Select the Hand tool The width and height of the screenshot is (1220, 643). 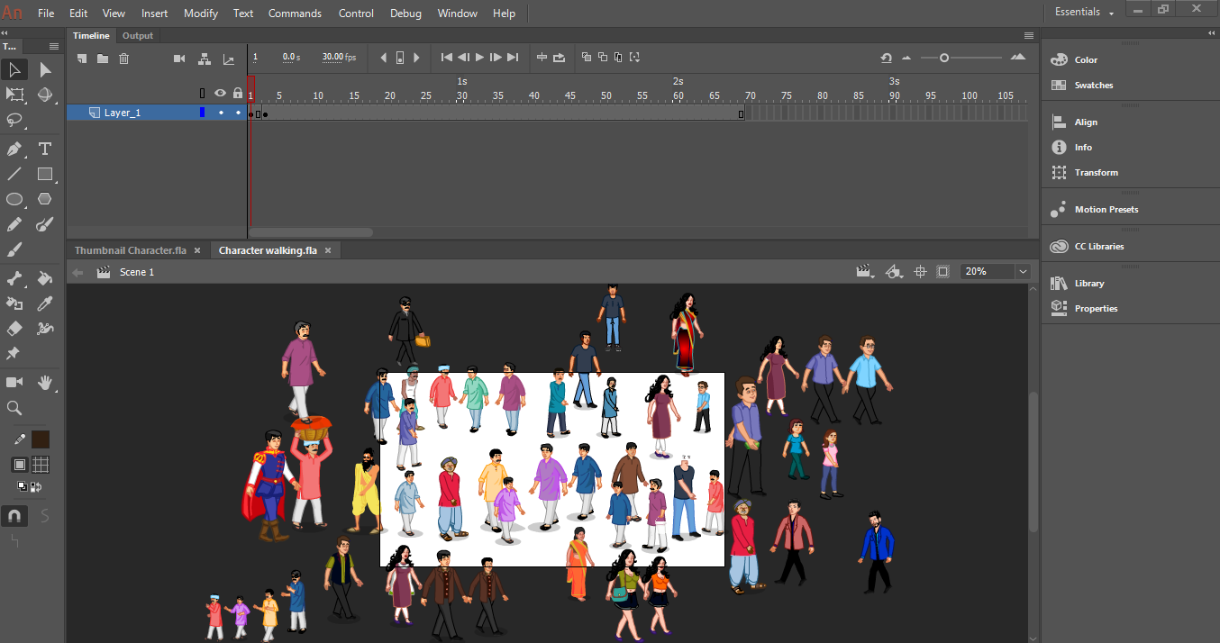[45, 383]
